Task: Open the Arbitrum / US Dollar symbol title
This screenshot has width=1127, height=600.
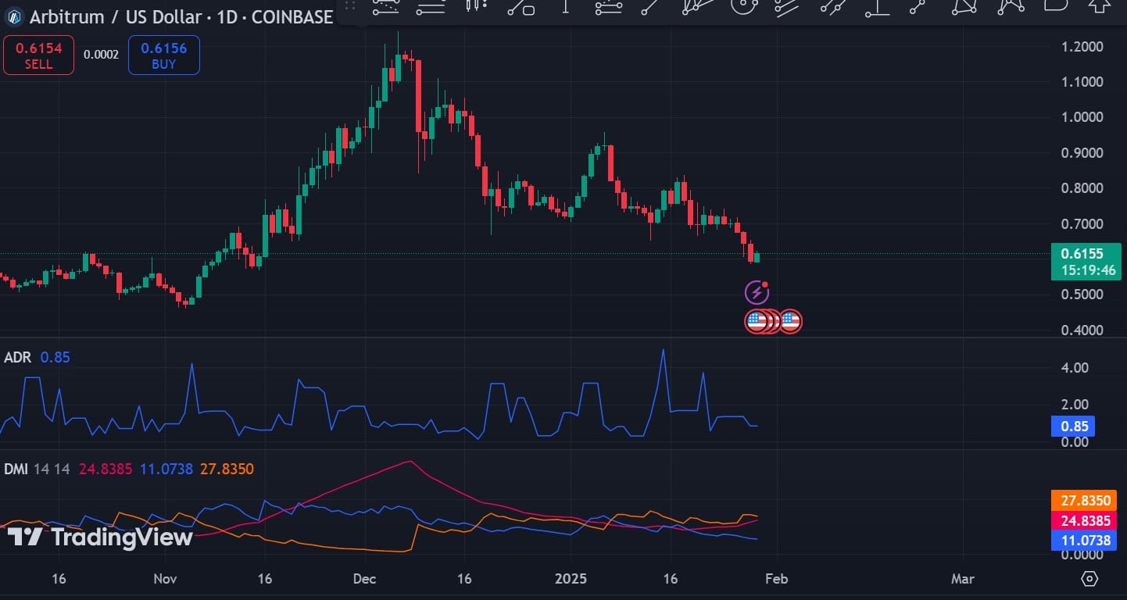Action: (181, 16)
